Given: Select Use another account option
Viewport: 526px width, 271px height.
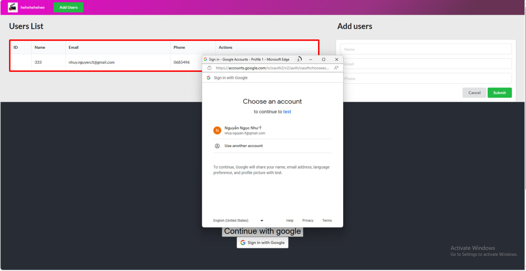Looking at the screenshot, I should pyautogui.click(x=243, y=146).
